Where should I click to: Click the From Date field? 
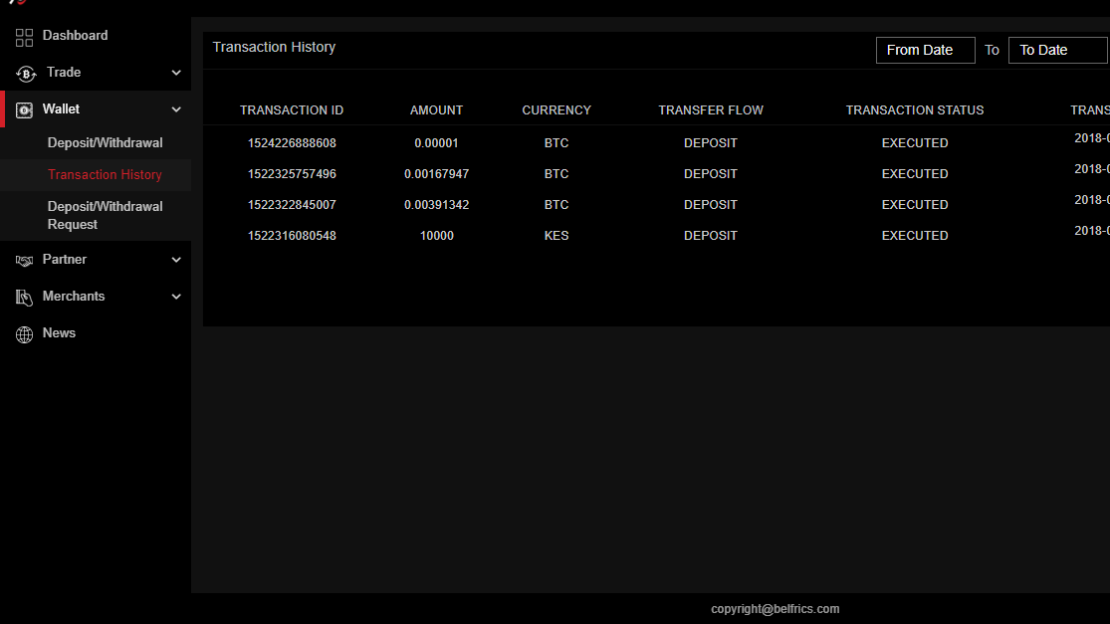(925, 49)
